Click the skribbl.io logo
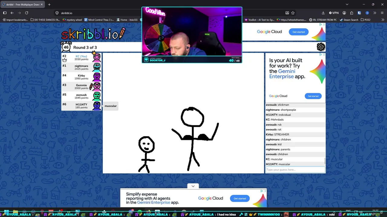The height and width of the screenshot is (217, 387). click(x=93, y=34)
